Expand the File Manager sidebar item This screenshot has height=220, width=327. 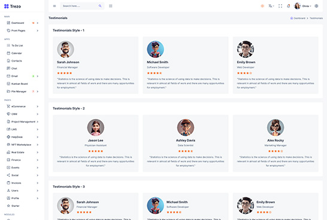(23, 91)
